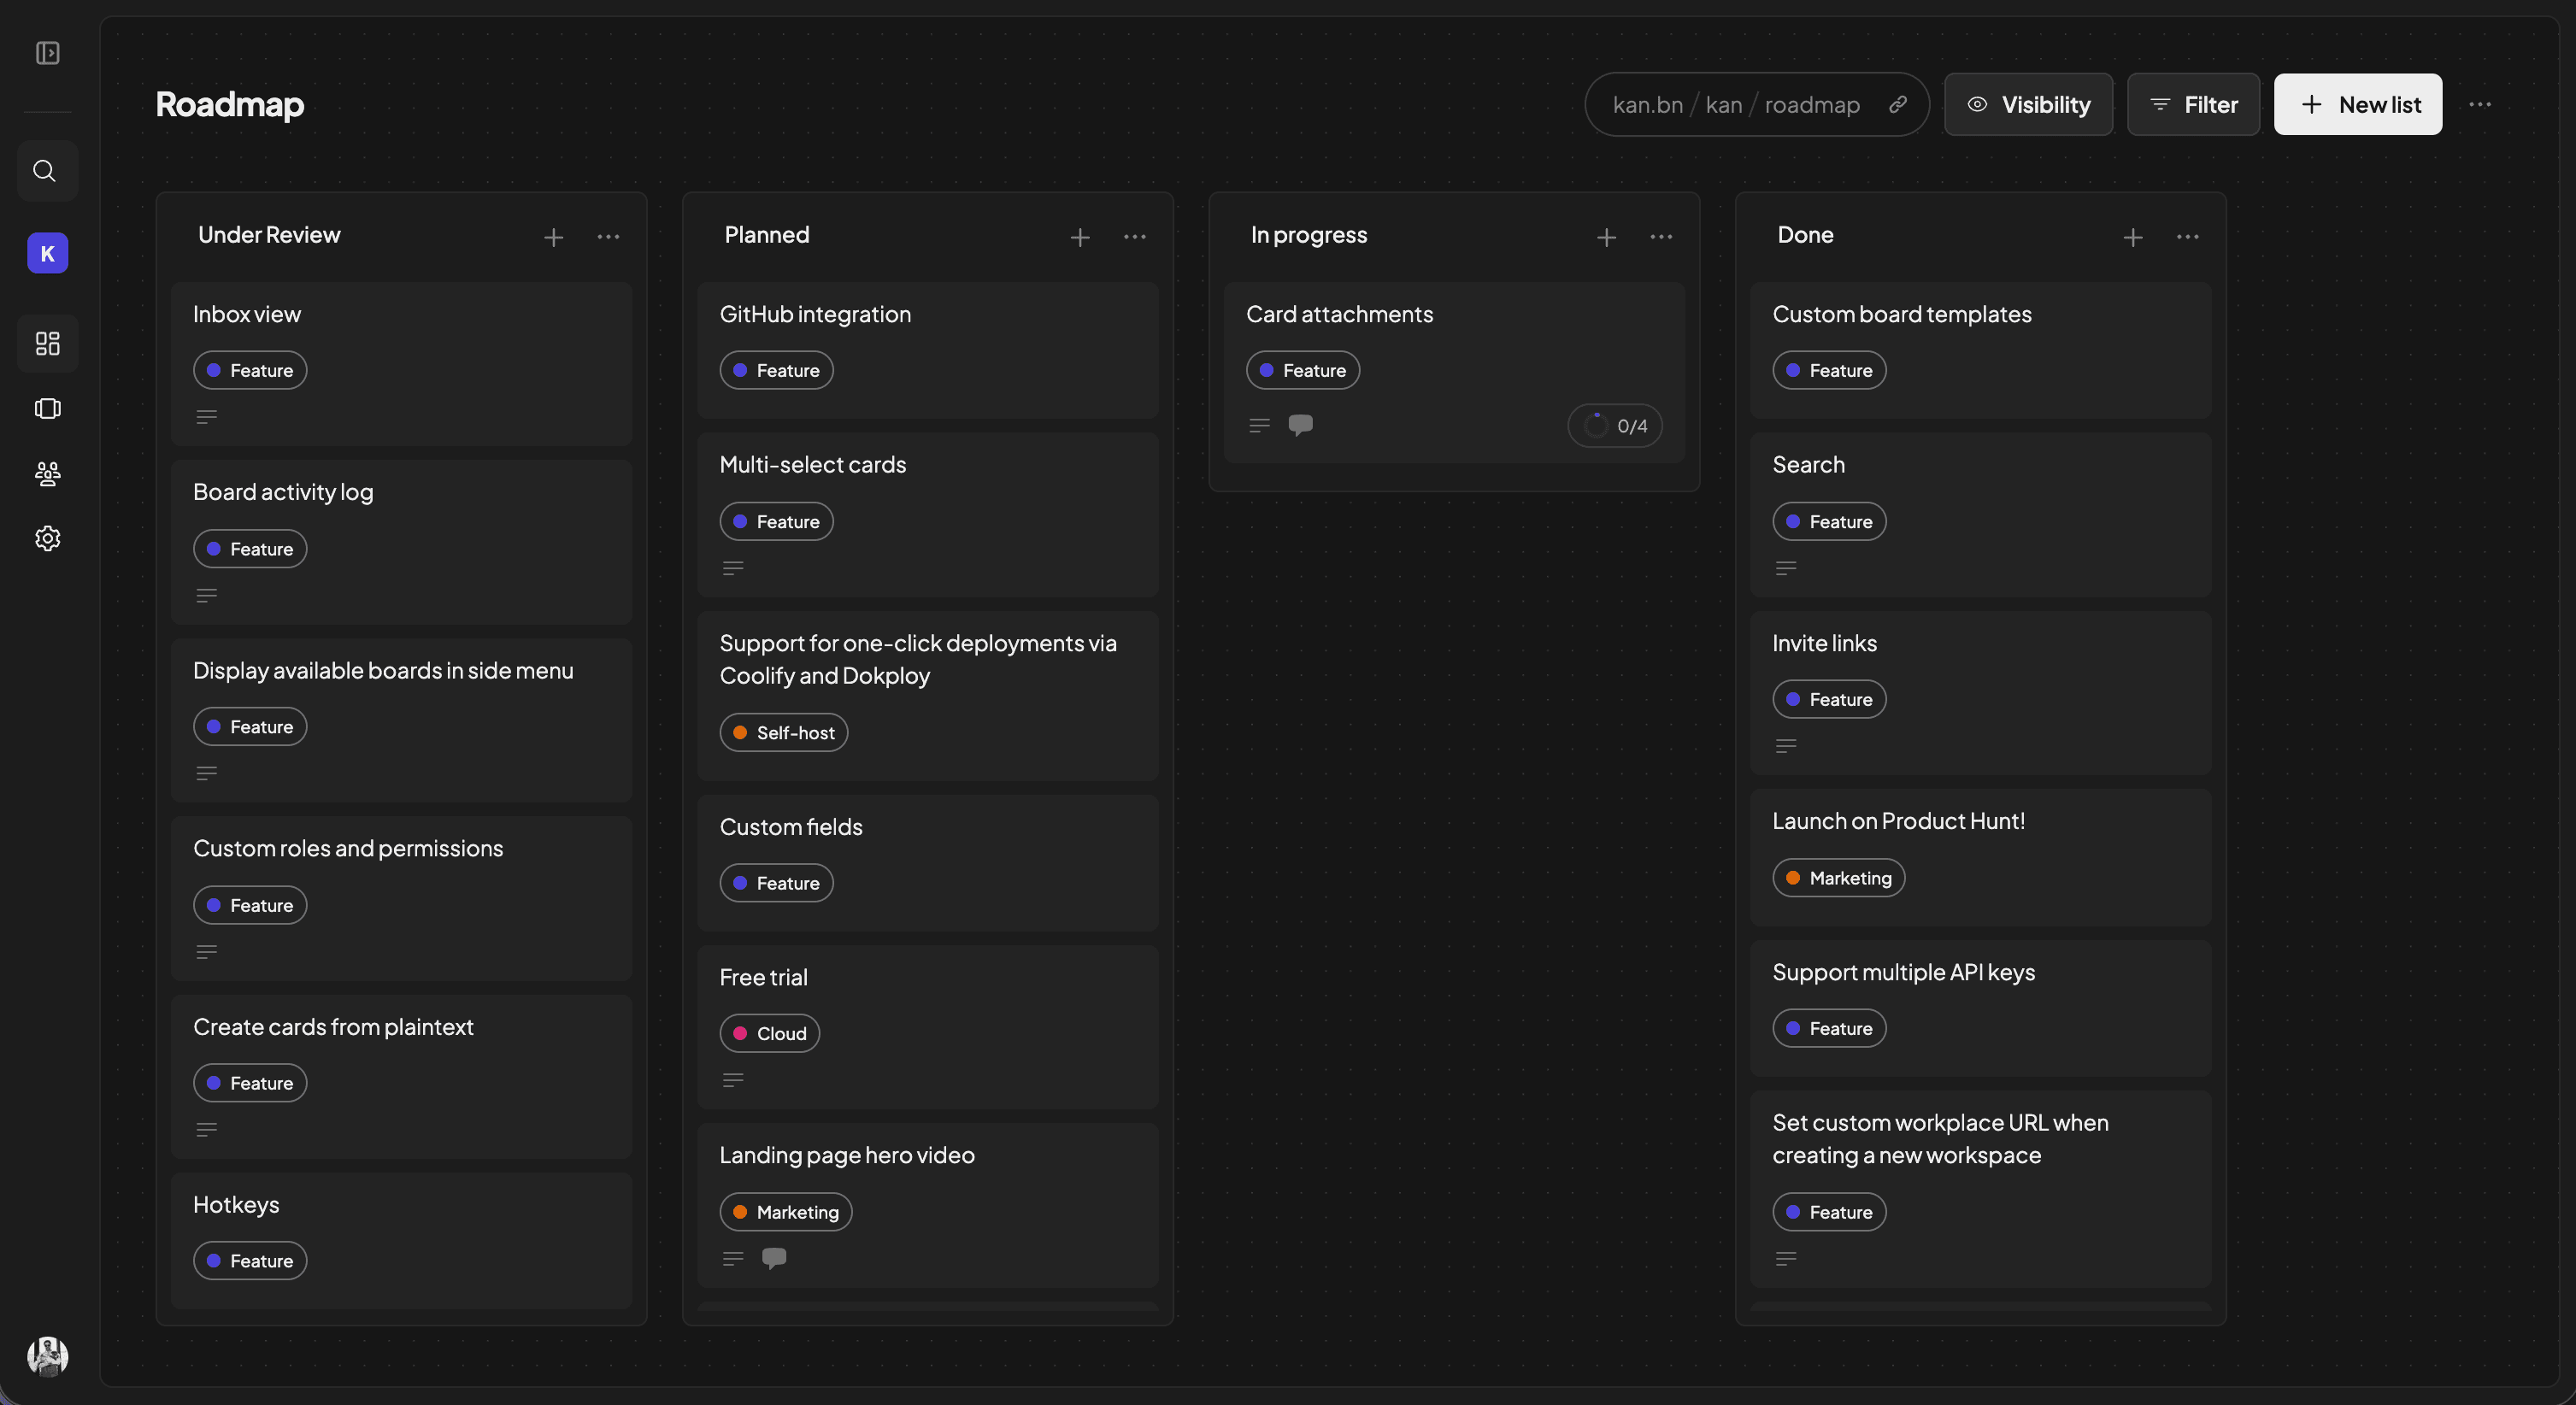The width and height of the screenshot is (2576, 1405).
Task: Open search from the sidebar
Action: point(47,170)
